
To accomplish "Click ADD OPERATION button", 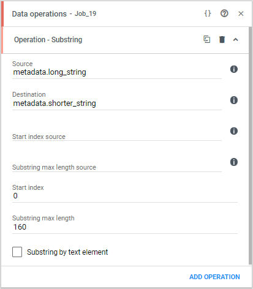I will (214, 277).
